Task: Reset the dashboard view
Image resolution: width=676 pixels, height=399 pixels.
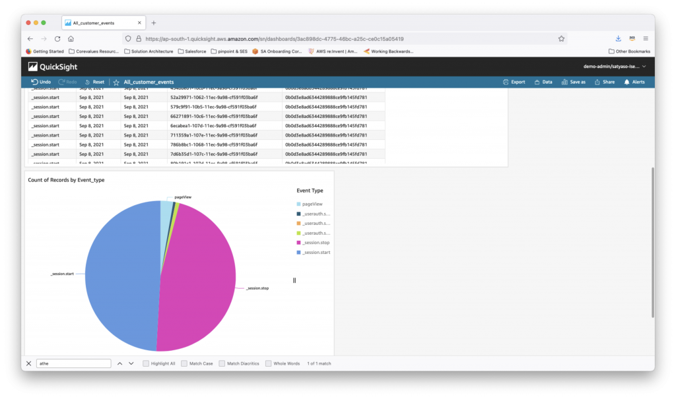Action: click(94, 82)
